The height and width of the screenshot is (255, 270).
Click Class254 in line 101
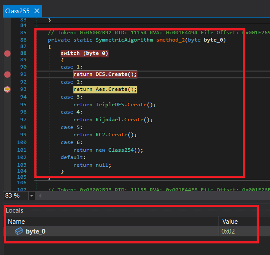pyautogui.click(x=121, y=150)
